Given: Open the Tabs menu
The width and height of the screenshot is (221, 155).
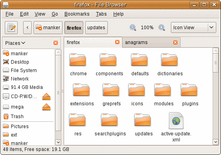Looking at the screenshot, I should click(101, 14).
